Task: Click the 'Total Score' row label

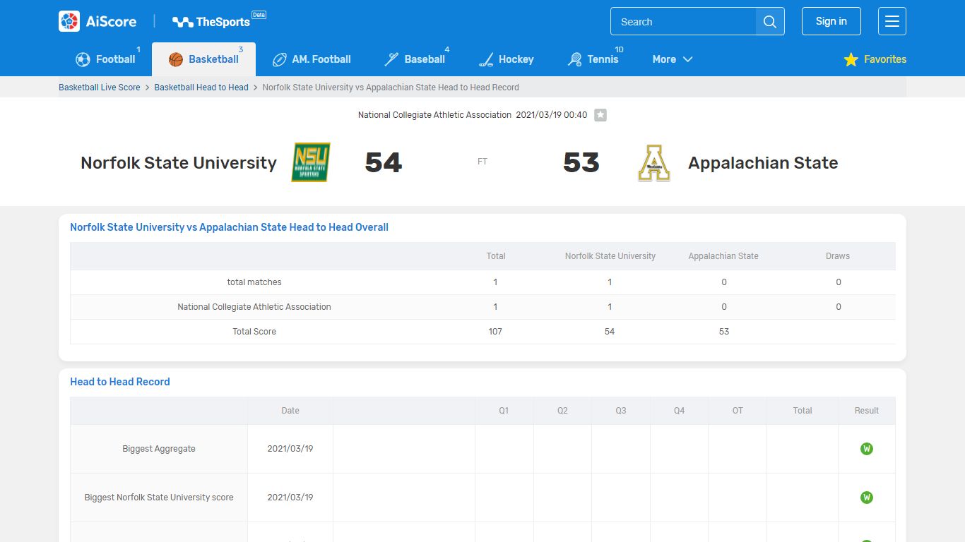Action: [254, 332]
